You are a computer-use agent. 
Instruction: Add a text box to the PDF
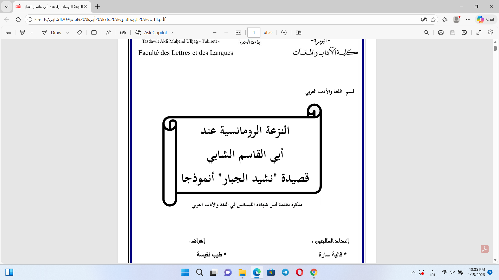point(94,32)
